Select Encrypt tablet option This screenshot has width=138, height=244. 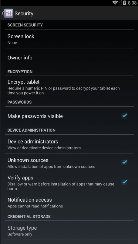click(69, 87)
